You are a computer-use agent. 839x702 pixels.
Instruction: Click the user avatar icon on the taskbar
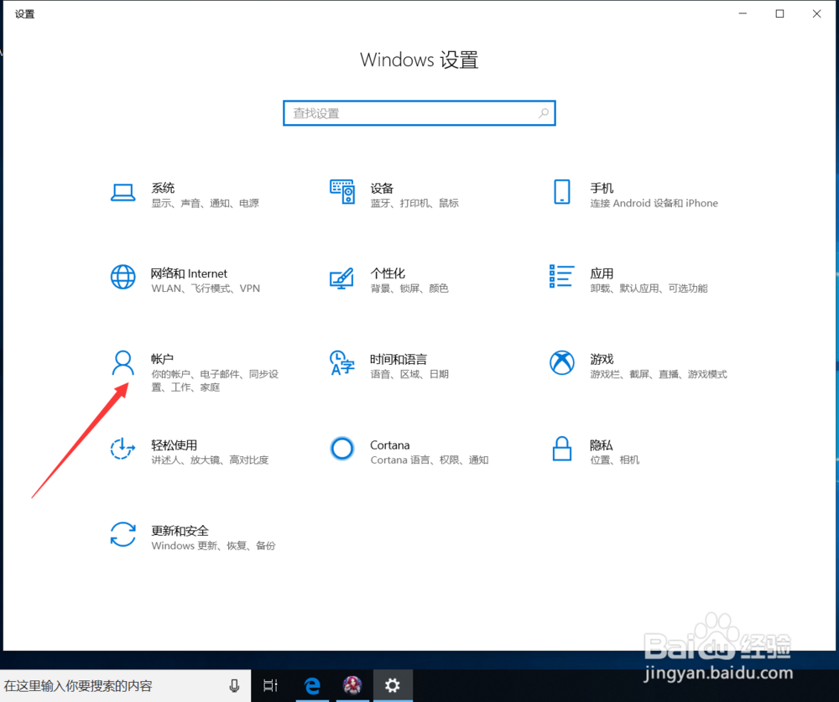click(x=352, y=685)
